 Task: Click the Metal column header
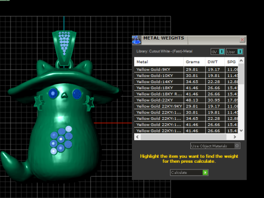[159, 62]
